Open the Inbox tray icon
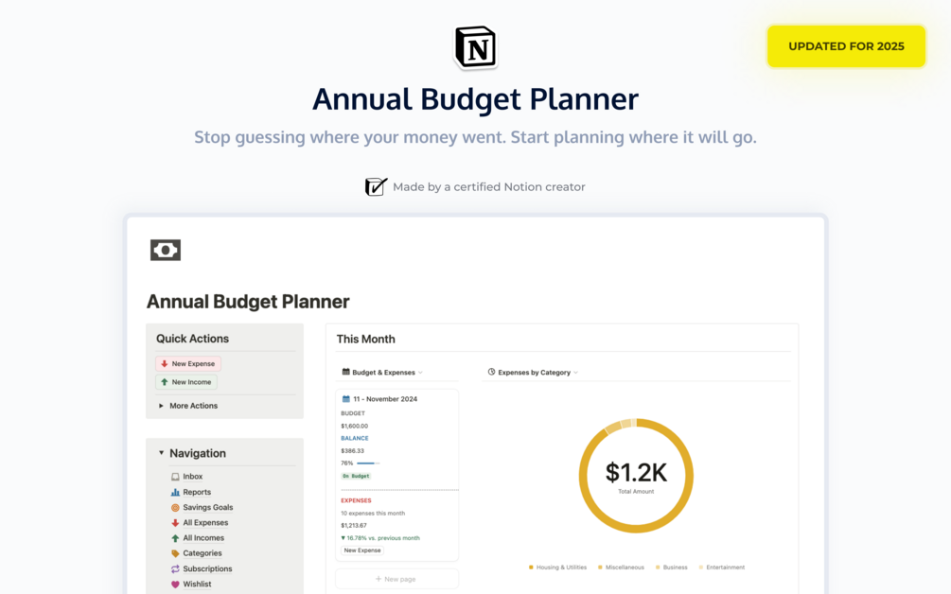Viewport: 951px width, 594px height. (x=175, y=477)
